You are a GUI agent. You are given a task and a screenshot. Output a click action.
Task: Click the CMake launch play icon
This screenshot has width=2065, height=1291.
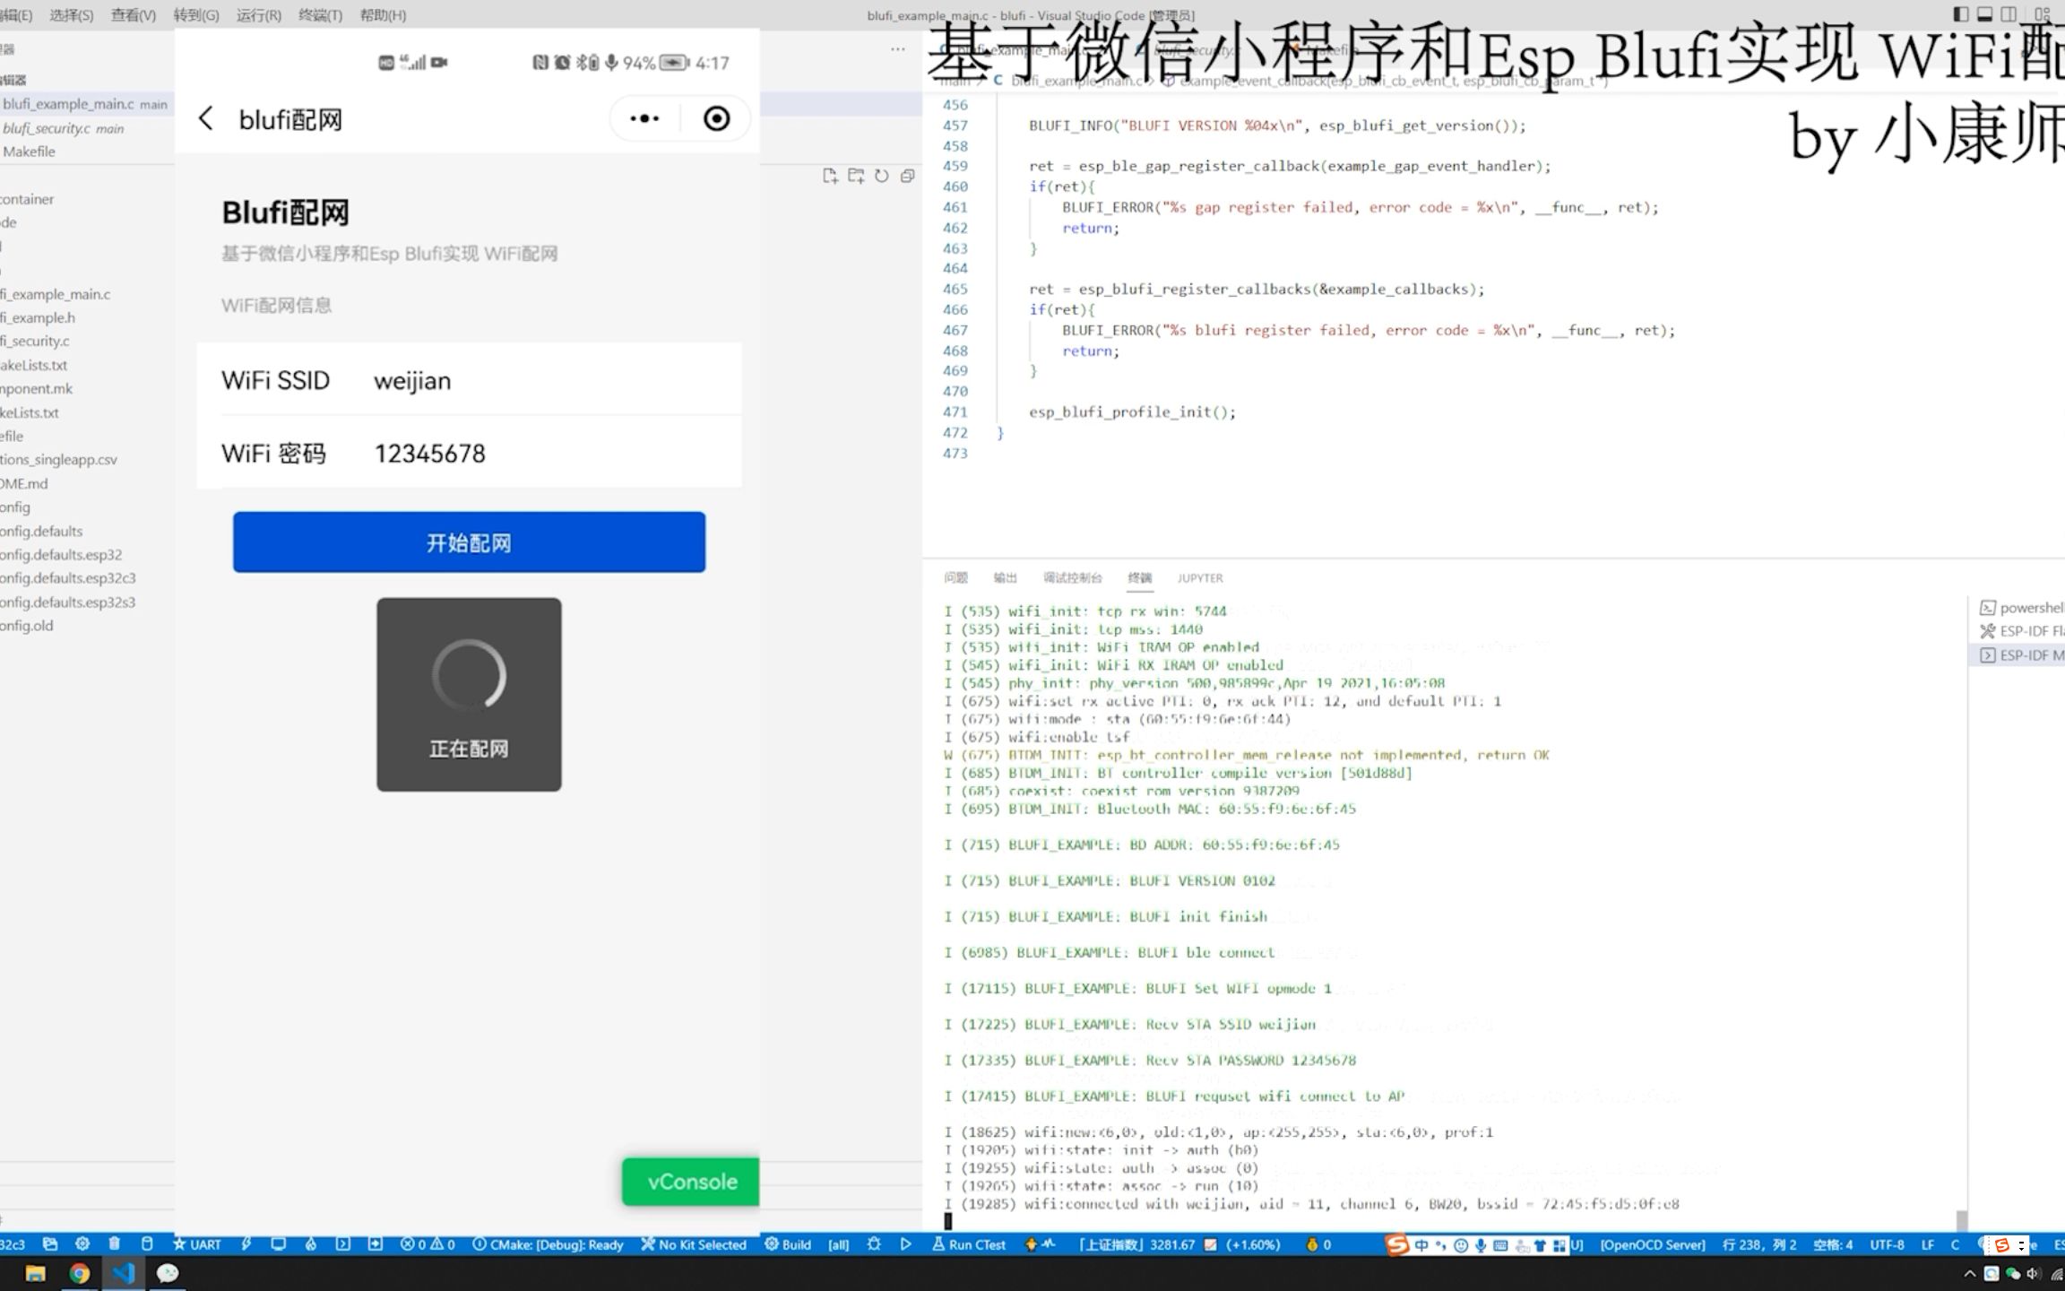(x=906, y=1243)
